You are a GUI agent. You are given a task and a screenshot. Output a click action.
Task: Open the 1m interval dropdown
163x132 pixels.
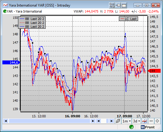[126, 121]
